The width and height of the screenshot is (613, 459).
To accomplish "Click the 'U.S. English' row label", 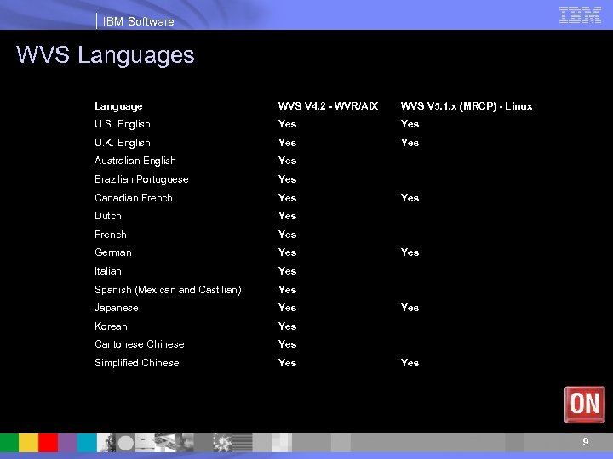I will coord(123,124).
